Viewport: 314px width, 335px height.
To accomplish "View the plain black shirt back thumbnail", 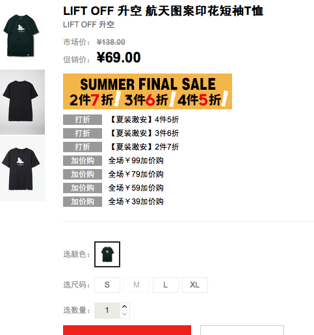I will (x=22, y=102).
